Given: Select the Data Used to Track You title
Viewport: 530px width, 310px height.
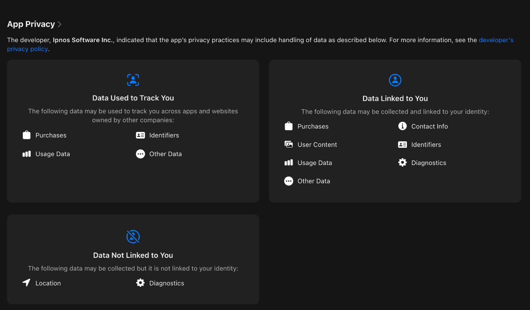Looking at the screenshot, I should (133, 98).
